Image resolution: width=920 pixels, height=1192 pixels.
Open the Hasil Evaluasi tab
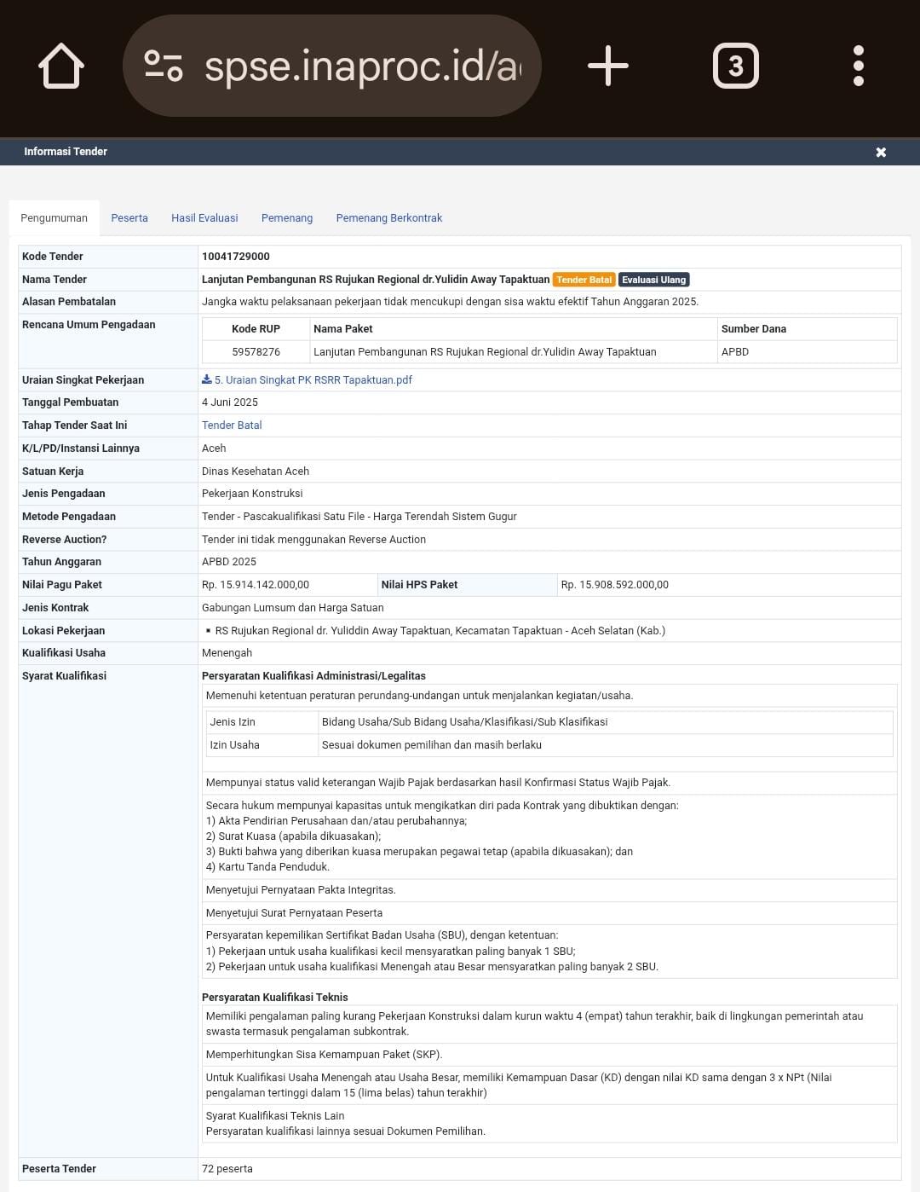tap(204, 218)
